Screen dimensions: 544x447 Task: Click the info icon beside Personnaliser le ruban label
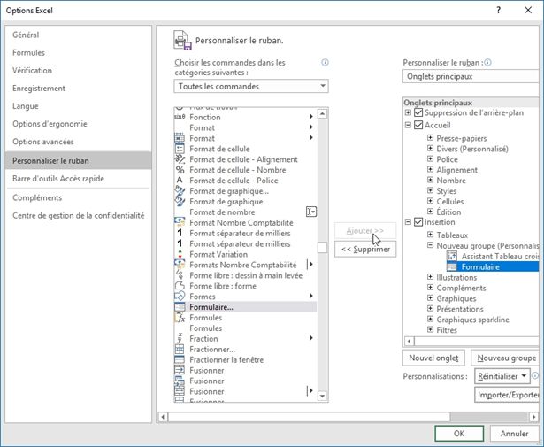(487, 63)
